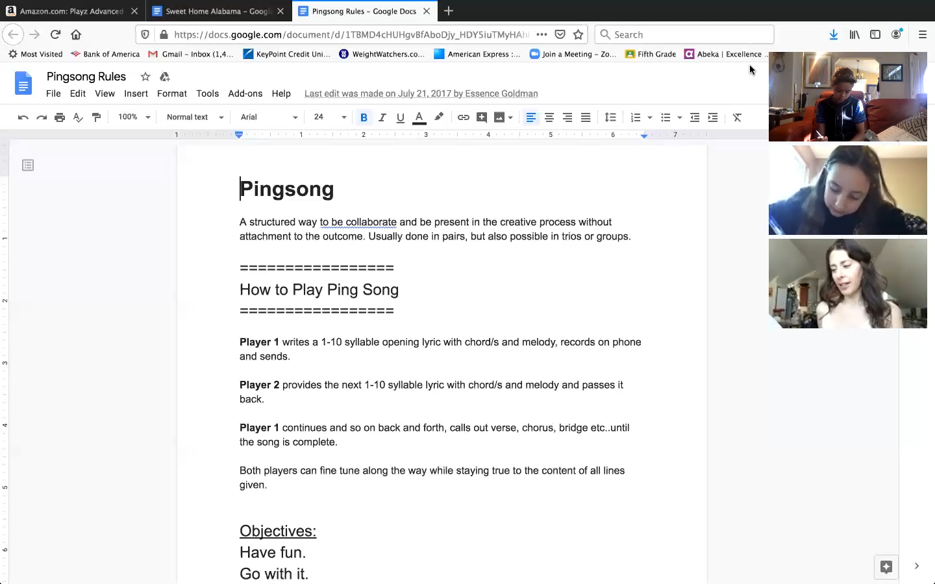935x584 pixels.
Task: Click the document outline icon
Action: point(28,165)
